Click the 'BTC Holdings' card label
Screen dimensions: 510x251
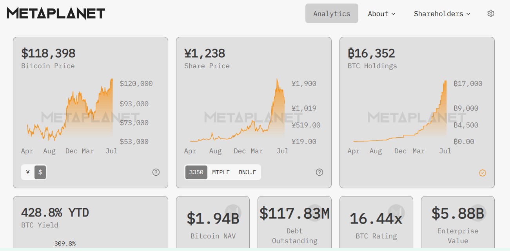[372, 66]
